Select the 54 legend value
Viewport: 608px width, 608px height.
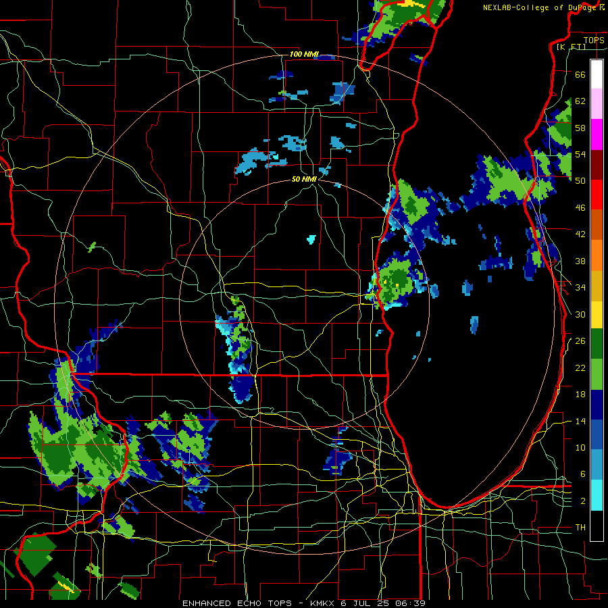point(580,154)
